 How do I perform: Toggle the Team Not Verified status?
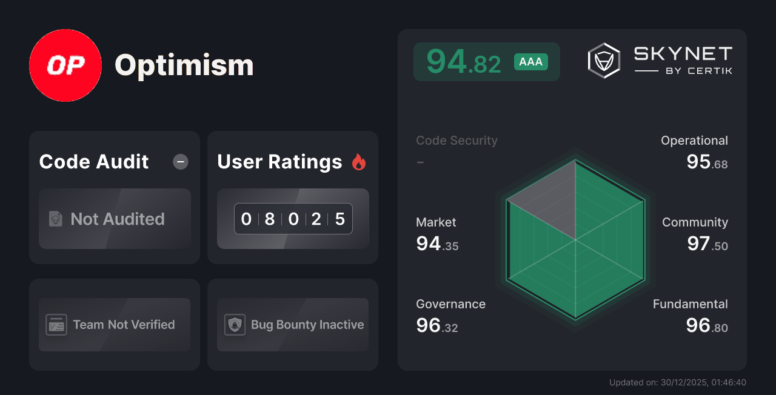114,324
